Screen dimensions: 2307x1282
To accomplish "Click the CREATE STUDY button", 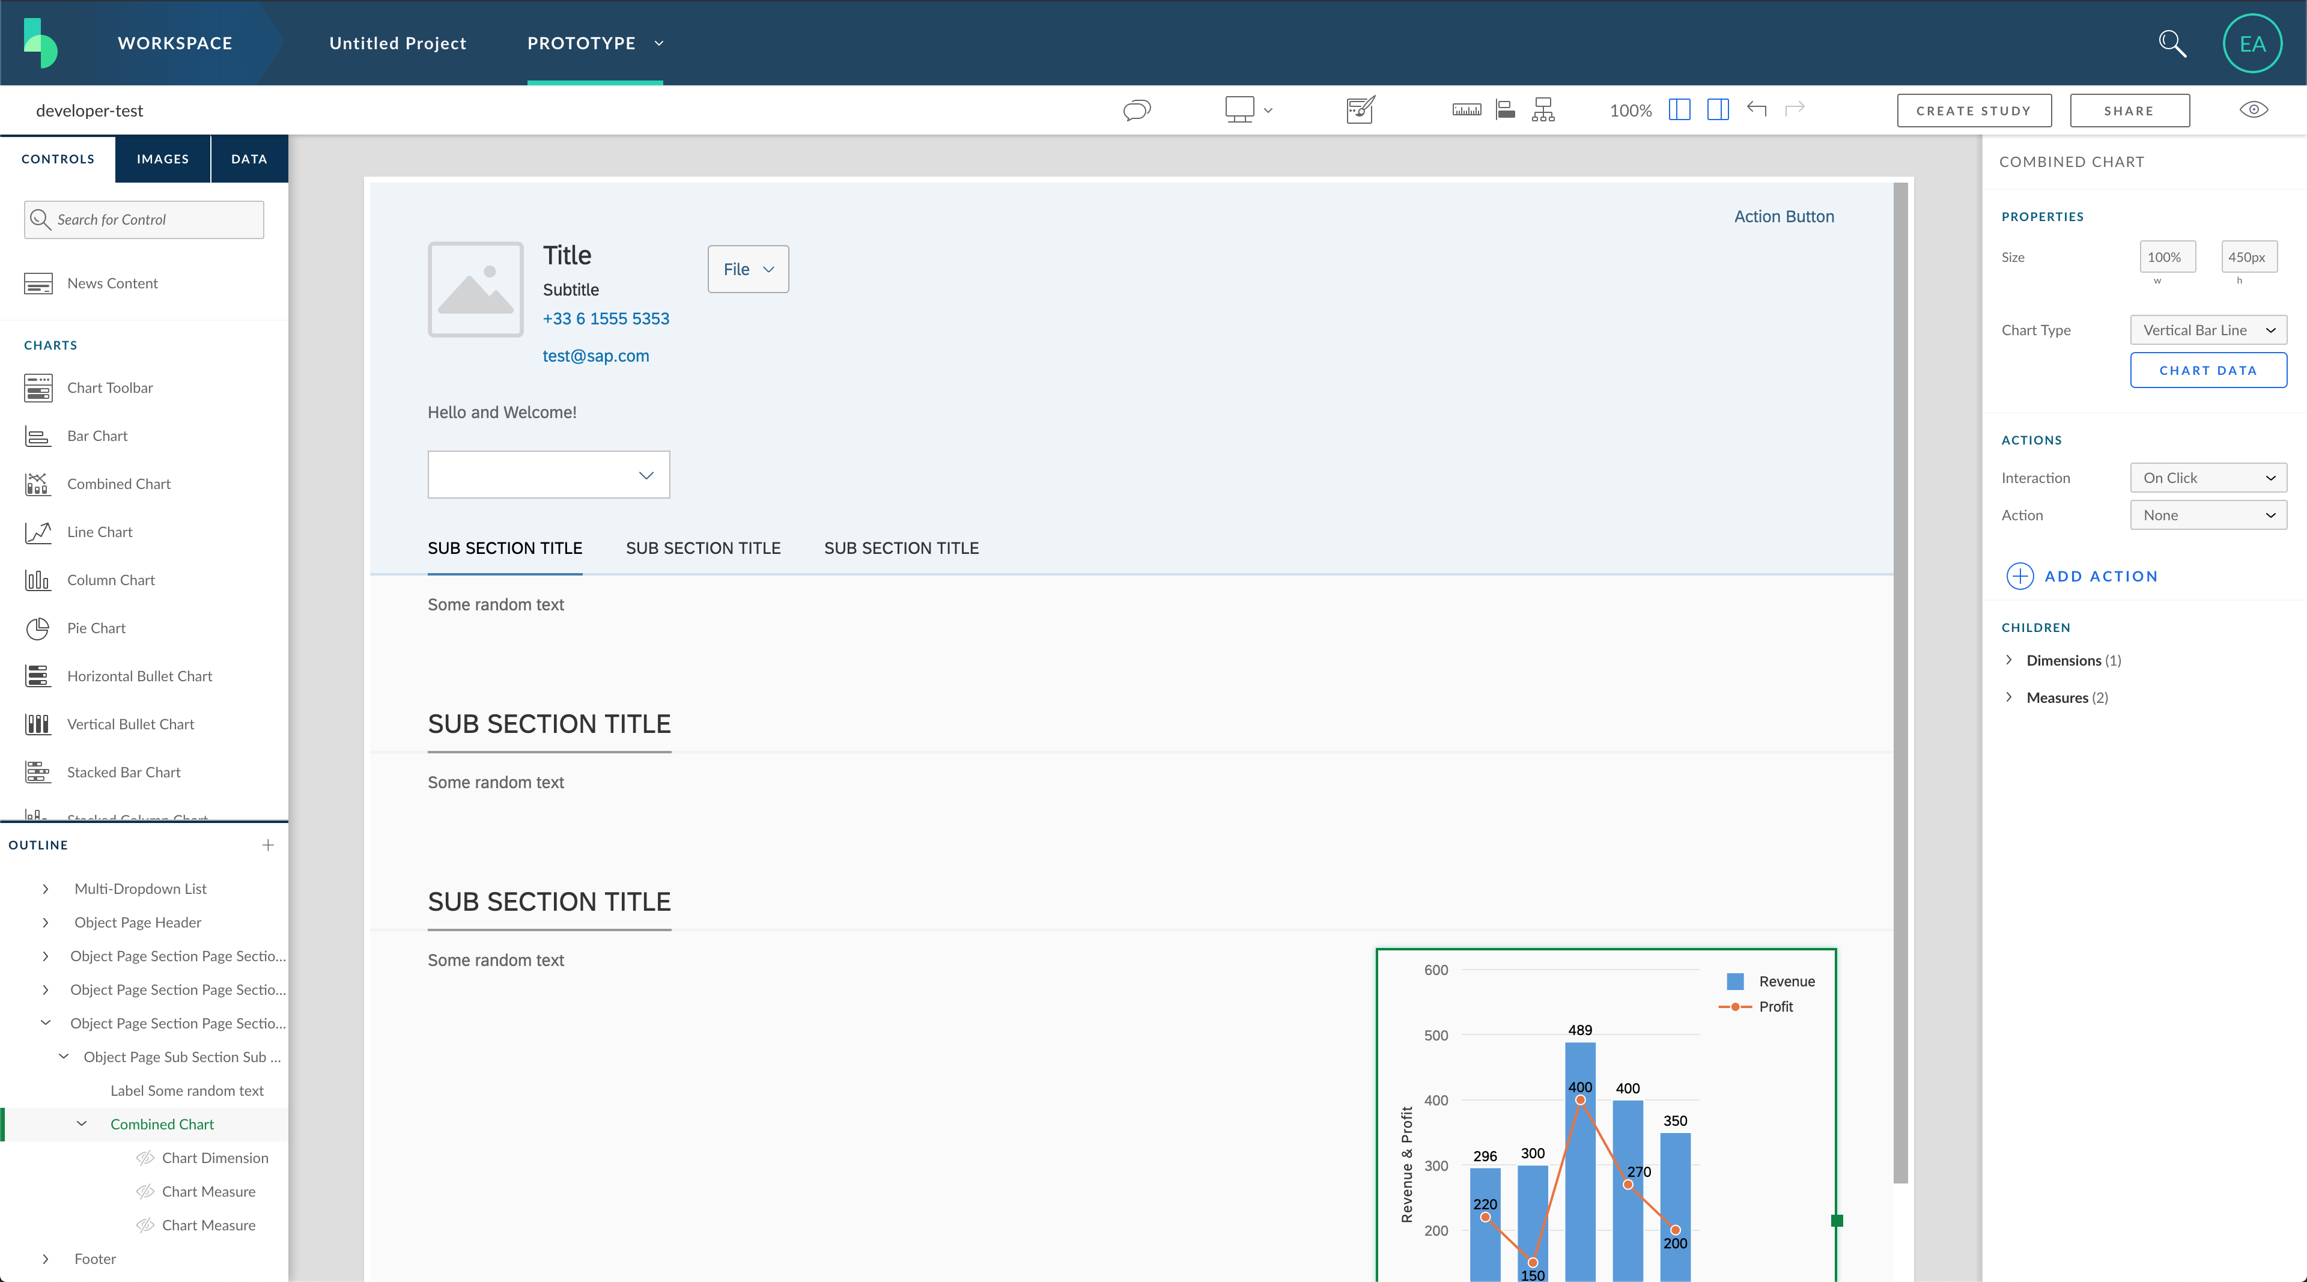I will (1974, 110).
